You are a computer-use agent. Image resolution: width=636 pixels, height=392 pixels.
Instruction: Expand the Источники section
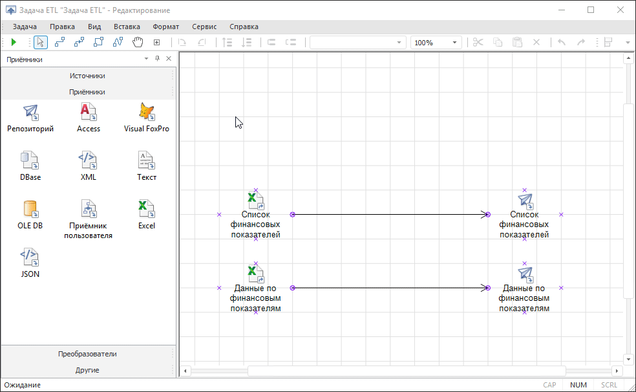click(87, 76)
